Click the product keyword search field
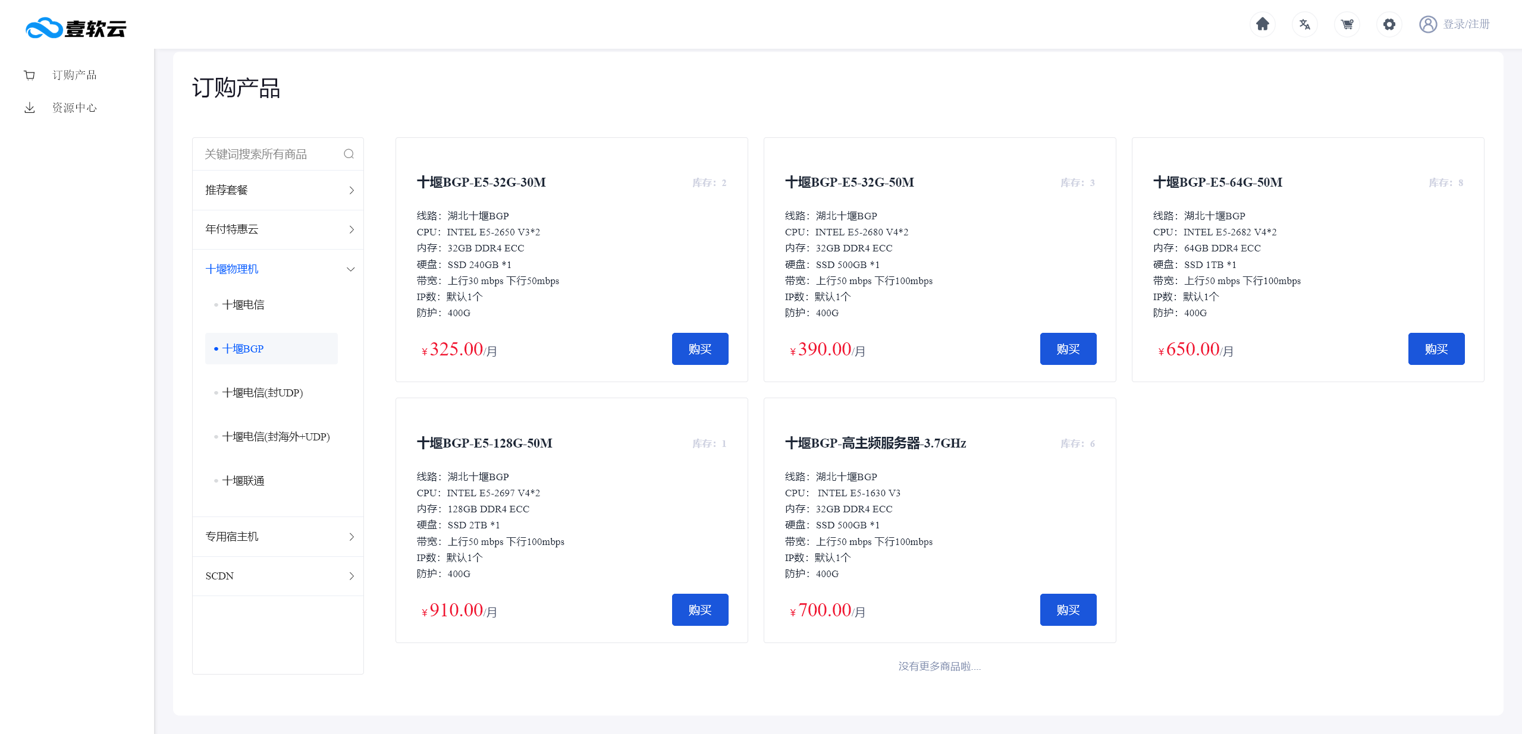Screen dimensions: 1522x734 click(x=268, y=154)
